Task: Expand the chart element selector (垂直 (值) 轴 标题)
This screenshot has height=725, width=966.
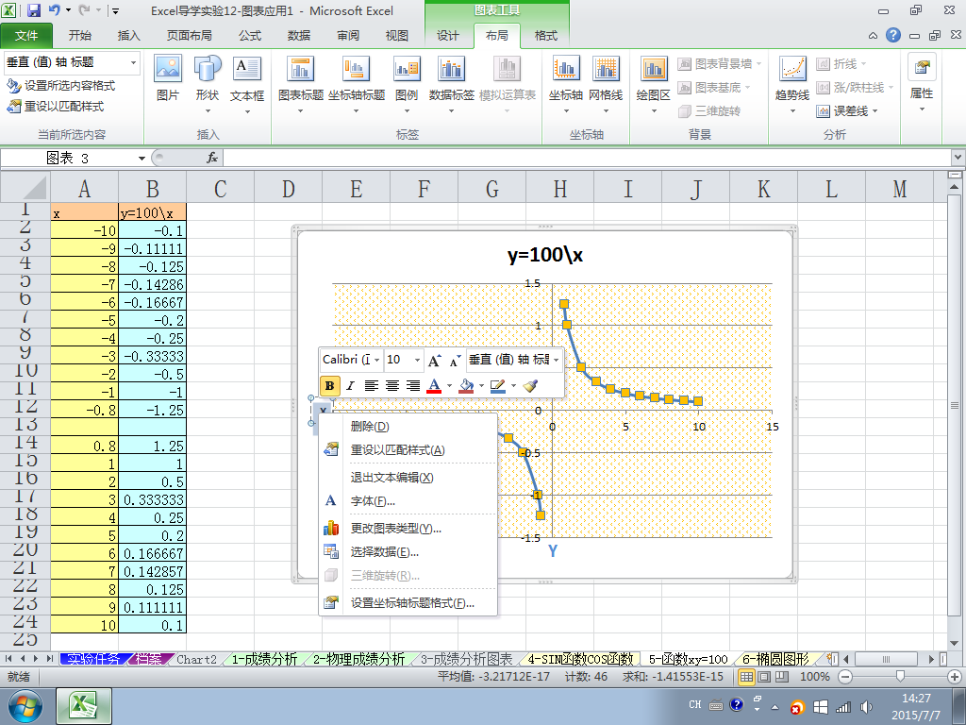Action: [133, 62]
